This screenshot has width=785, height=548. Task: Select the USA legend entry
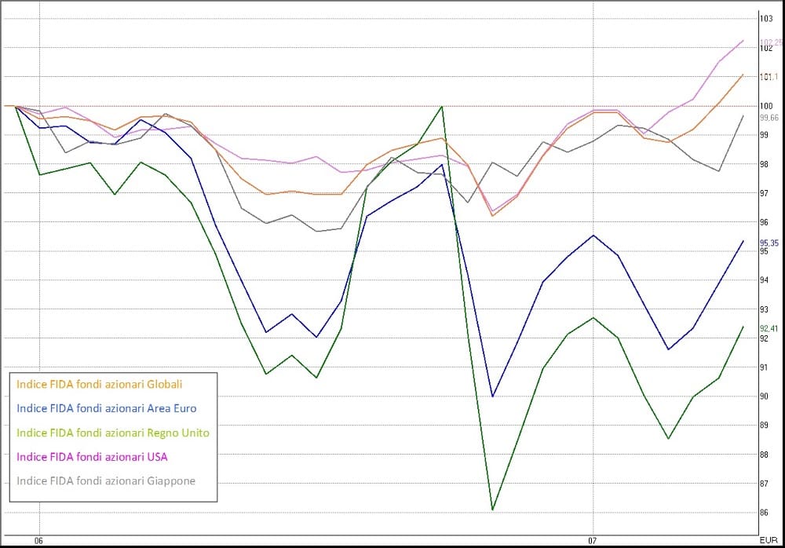tap(92, 457)
